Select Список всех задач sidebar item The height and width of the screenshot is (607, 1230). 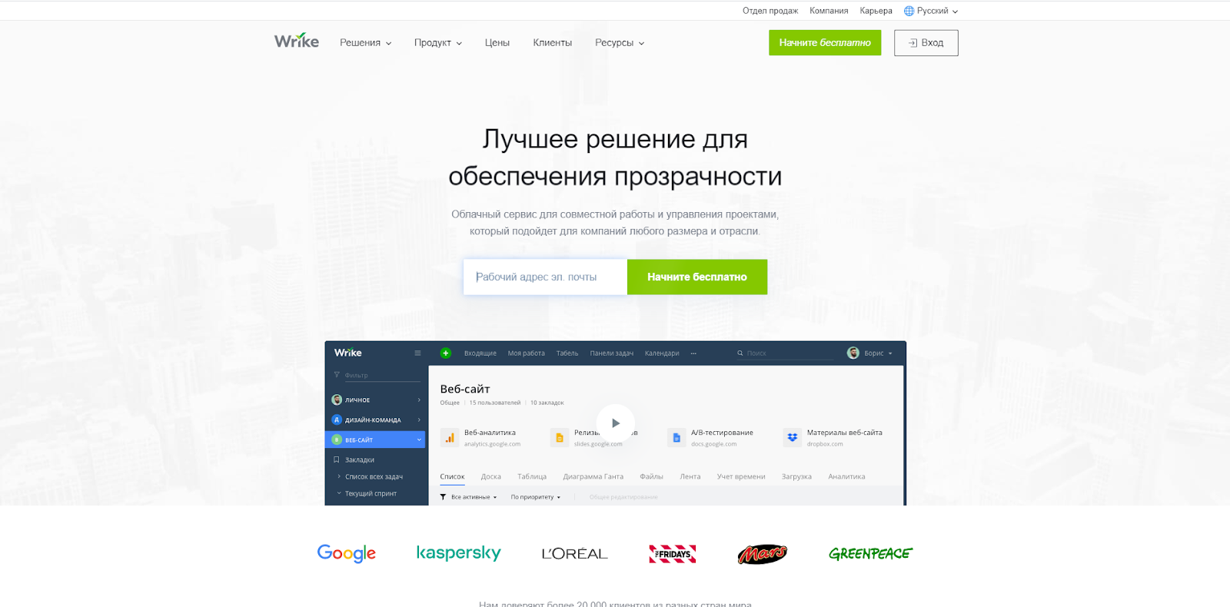click(374, 477)
